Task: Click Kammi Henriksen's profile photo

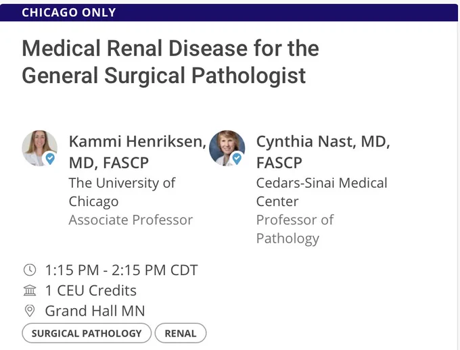Action: 39,149
